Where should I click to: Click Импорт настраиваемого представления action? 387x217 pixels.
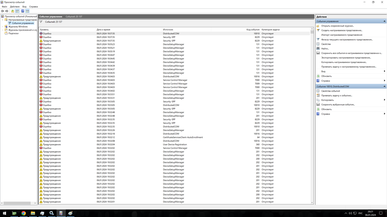tap(342, 35)
